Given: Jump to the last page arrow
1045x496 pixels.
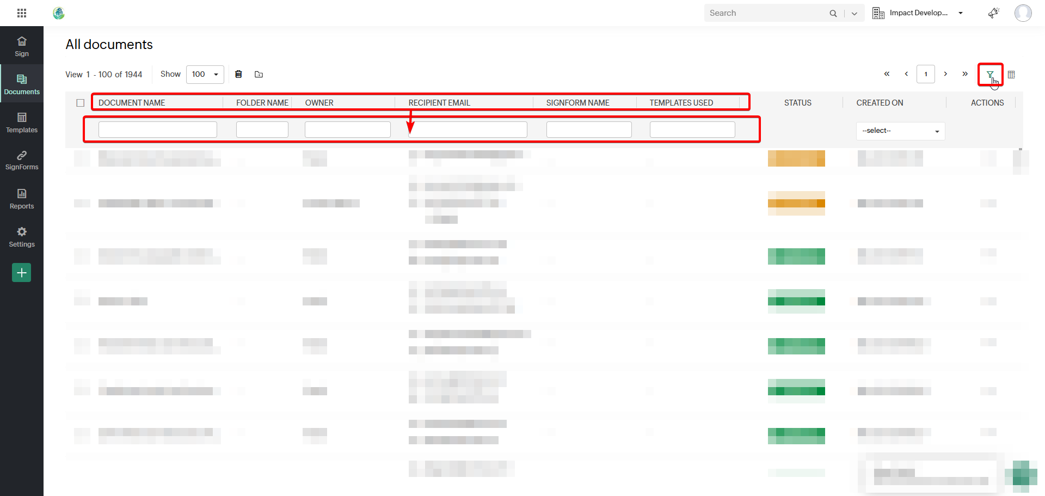Looking at the screenshot, I should pyautogui.click(x=965, y=74).
